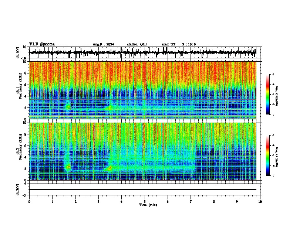293x226 pixels.
Task: Select the "Aug.9 , 2024" date text
Action: tap(103, 44)
